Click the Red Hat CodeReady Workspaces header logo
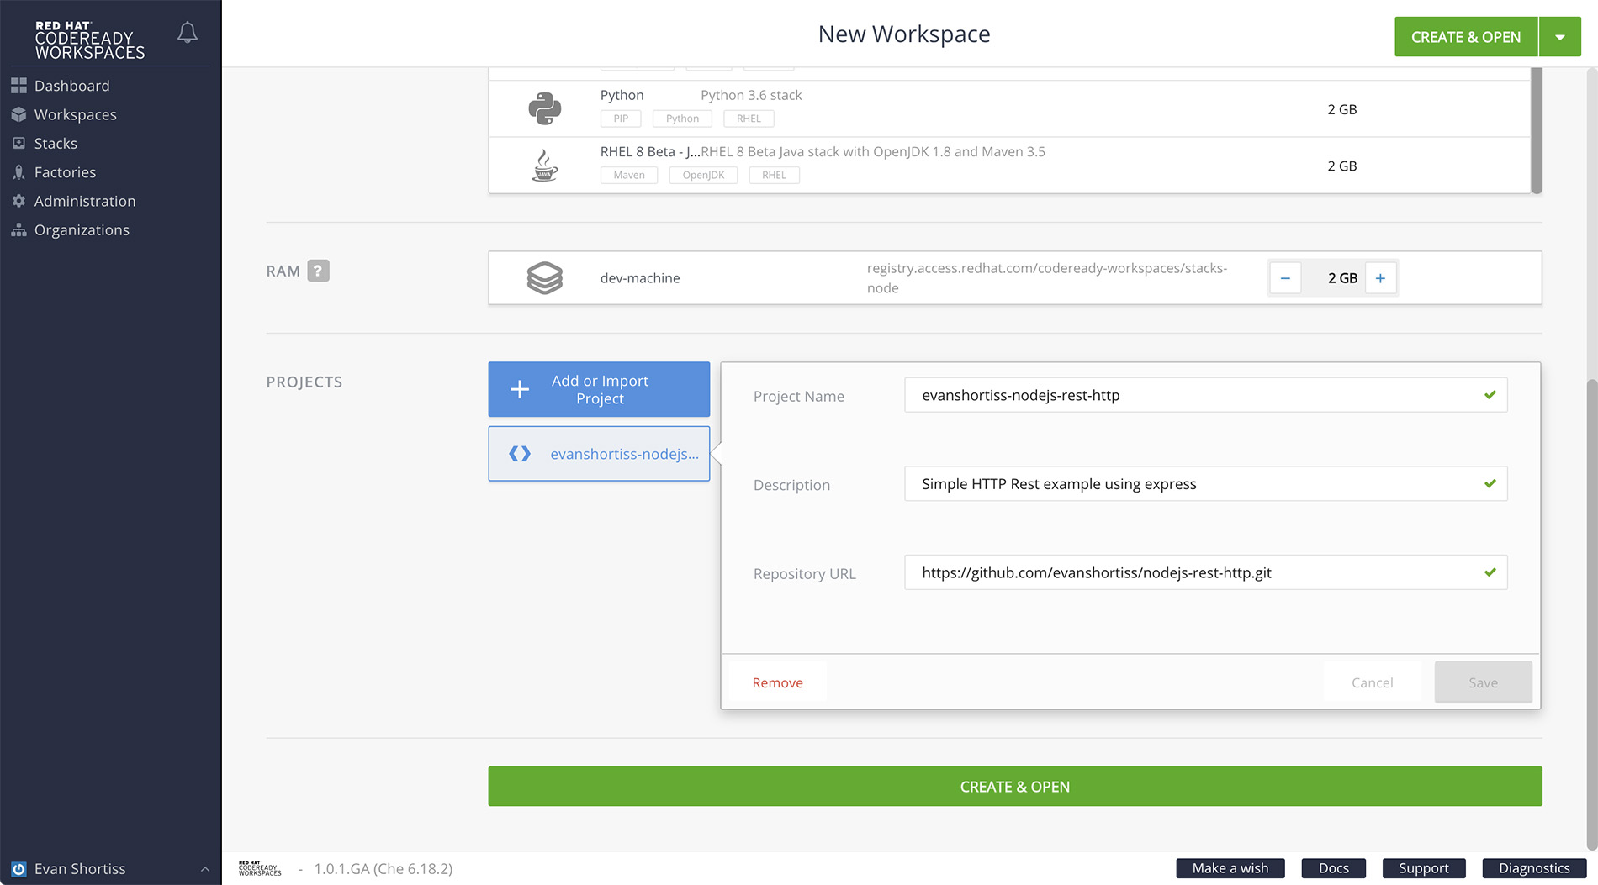The width and height of the screenshot is (1598, 885). click(x=89, y=40)
